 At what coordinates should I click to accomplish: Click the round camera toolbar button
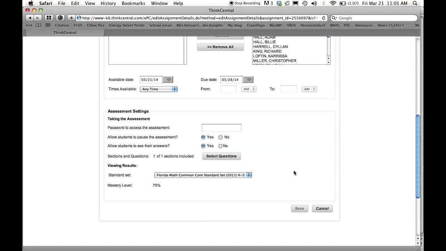pyautogui.click(x=60, y=18)
